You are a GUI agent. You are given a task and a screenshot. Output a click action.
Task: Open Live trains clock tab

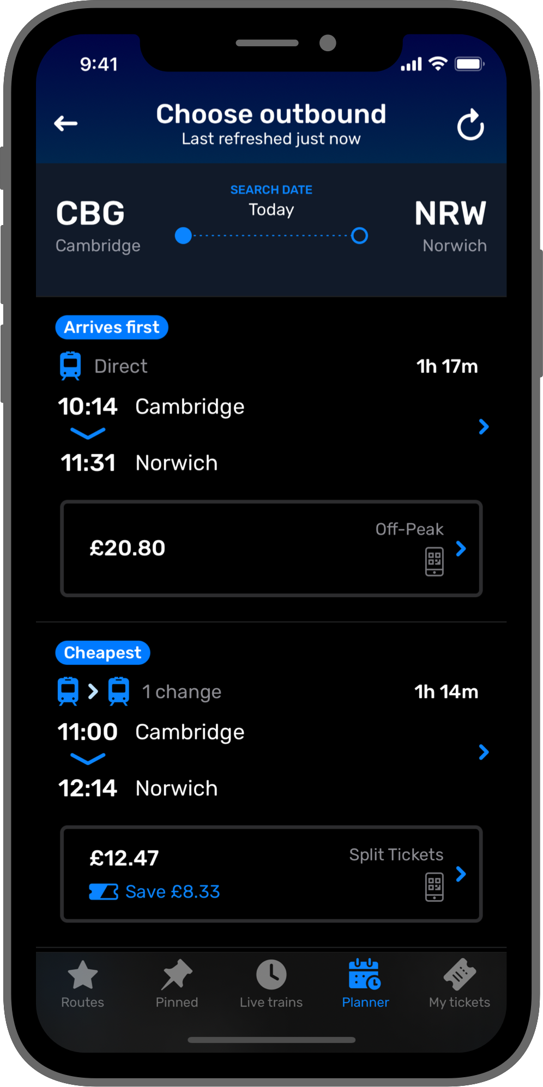pyautogui.click(x=271, y=984)
